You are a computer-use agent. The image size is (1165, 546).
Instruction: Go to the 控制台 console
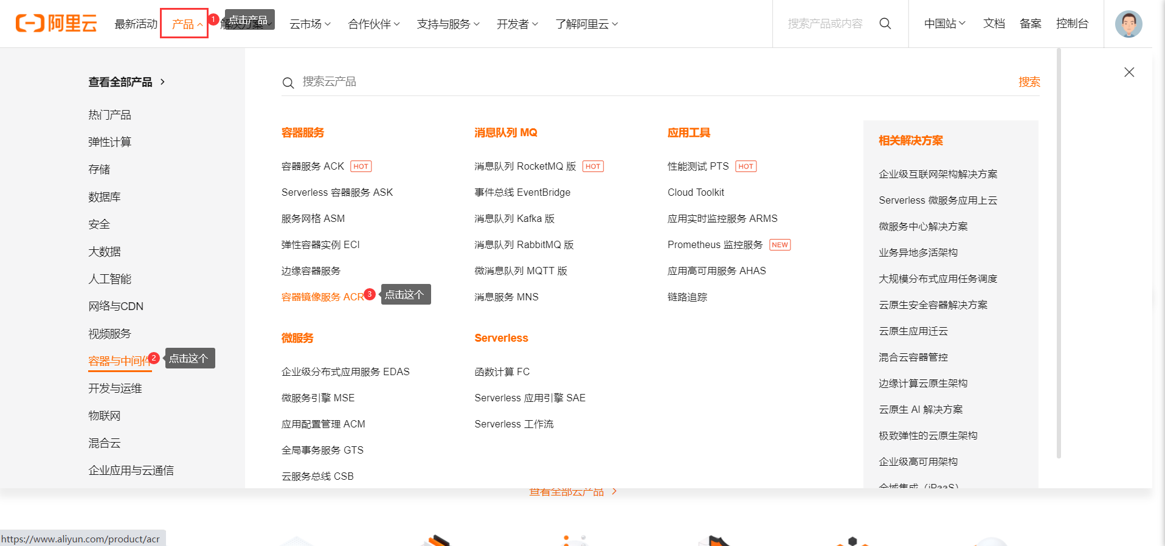[x=1072, y=23]
